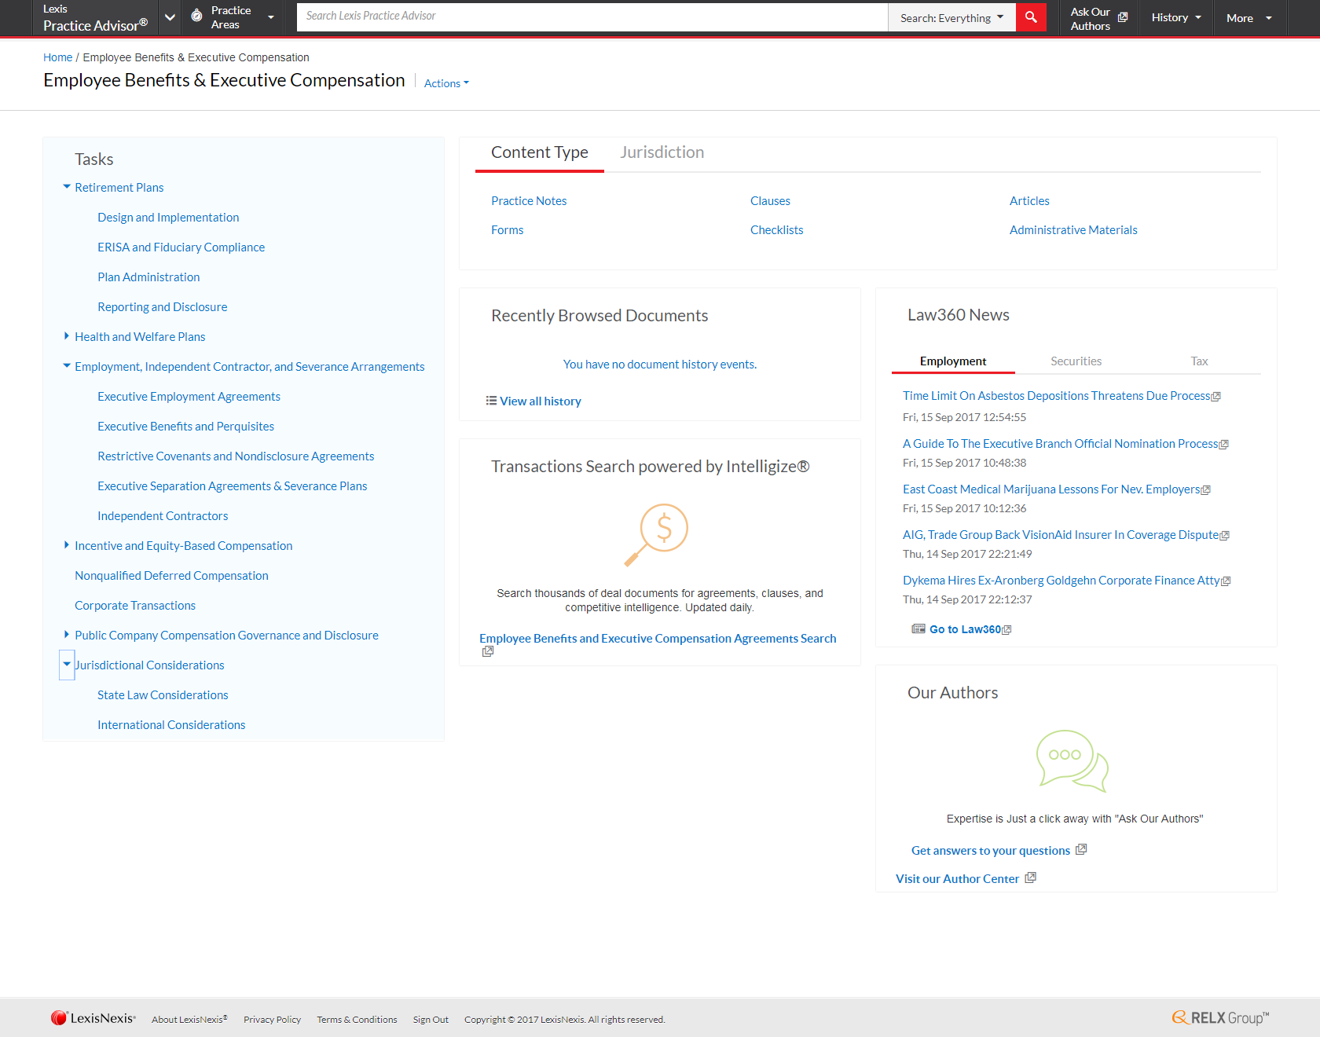Open the Actions dropdown
1320x1037 pixels.
pyautogui.click(x=446, y=83)
